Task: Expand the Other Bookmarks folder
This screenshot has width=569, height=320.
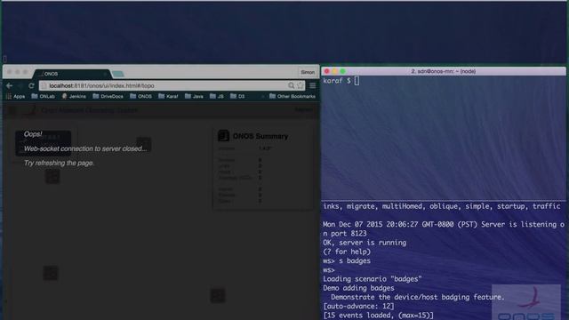Action: 293,96
